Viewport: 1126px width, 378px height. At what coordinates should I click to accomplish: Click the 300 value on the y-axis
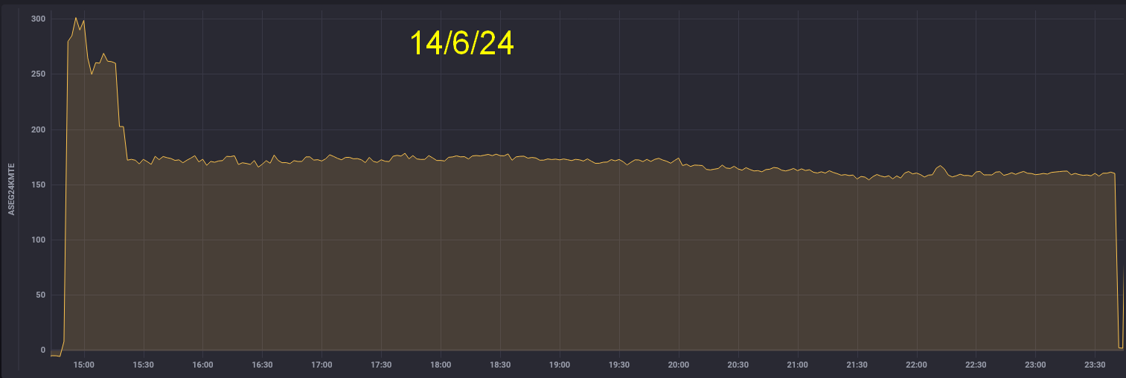point(38,19)
